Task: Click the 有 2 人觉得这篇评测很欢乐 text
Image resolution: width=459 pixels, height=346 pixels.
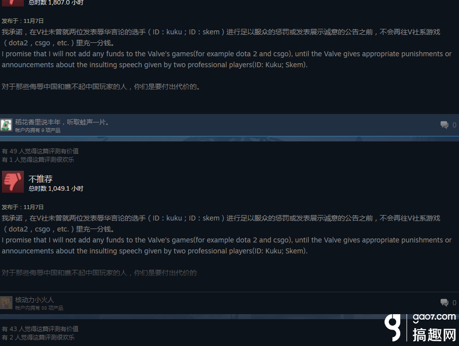Action: pos(38,337)
